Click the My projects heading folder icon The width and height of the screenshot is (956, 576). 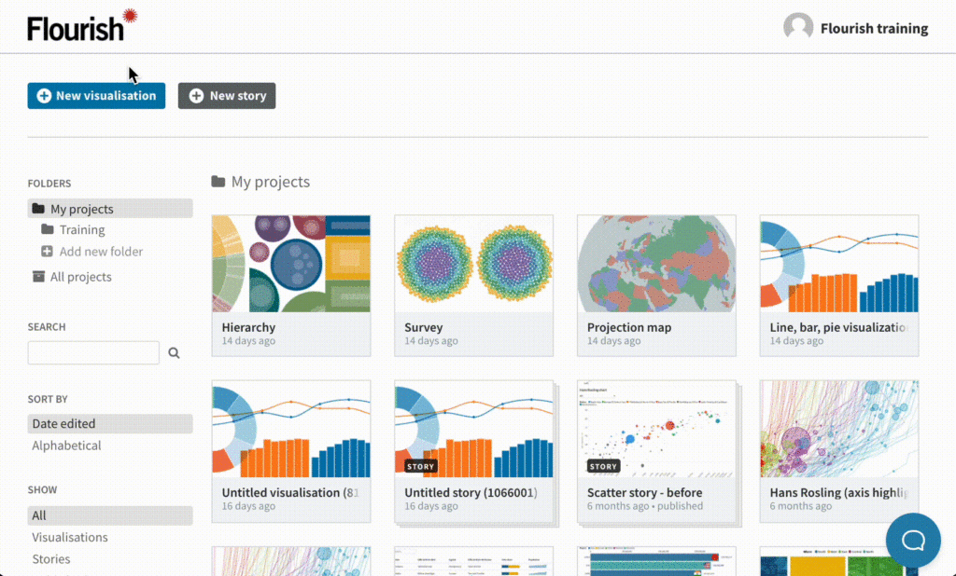click(x=218, y=182)
